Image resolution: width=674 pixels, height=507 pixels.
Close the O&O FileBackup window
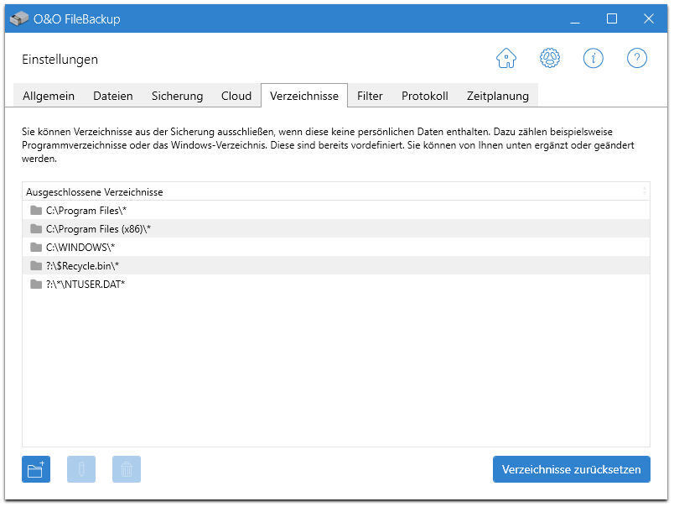tap(649, 19)
